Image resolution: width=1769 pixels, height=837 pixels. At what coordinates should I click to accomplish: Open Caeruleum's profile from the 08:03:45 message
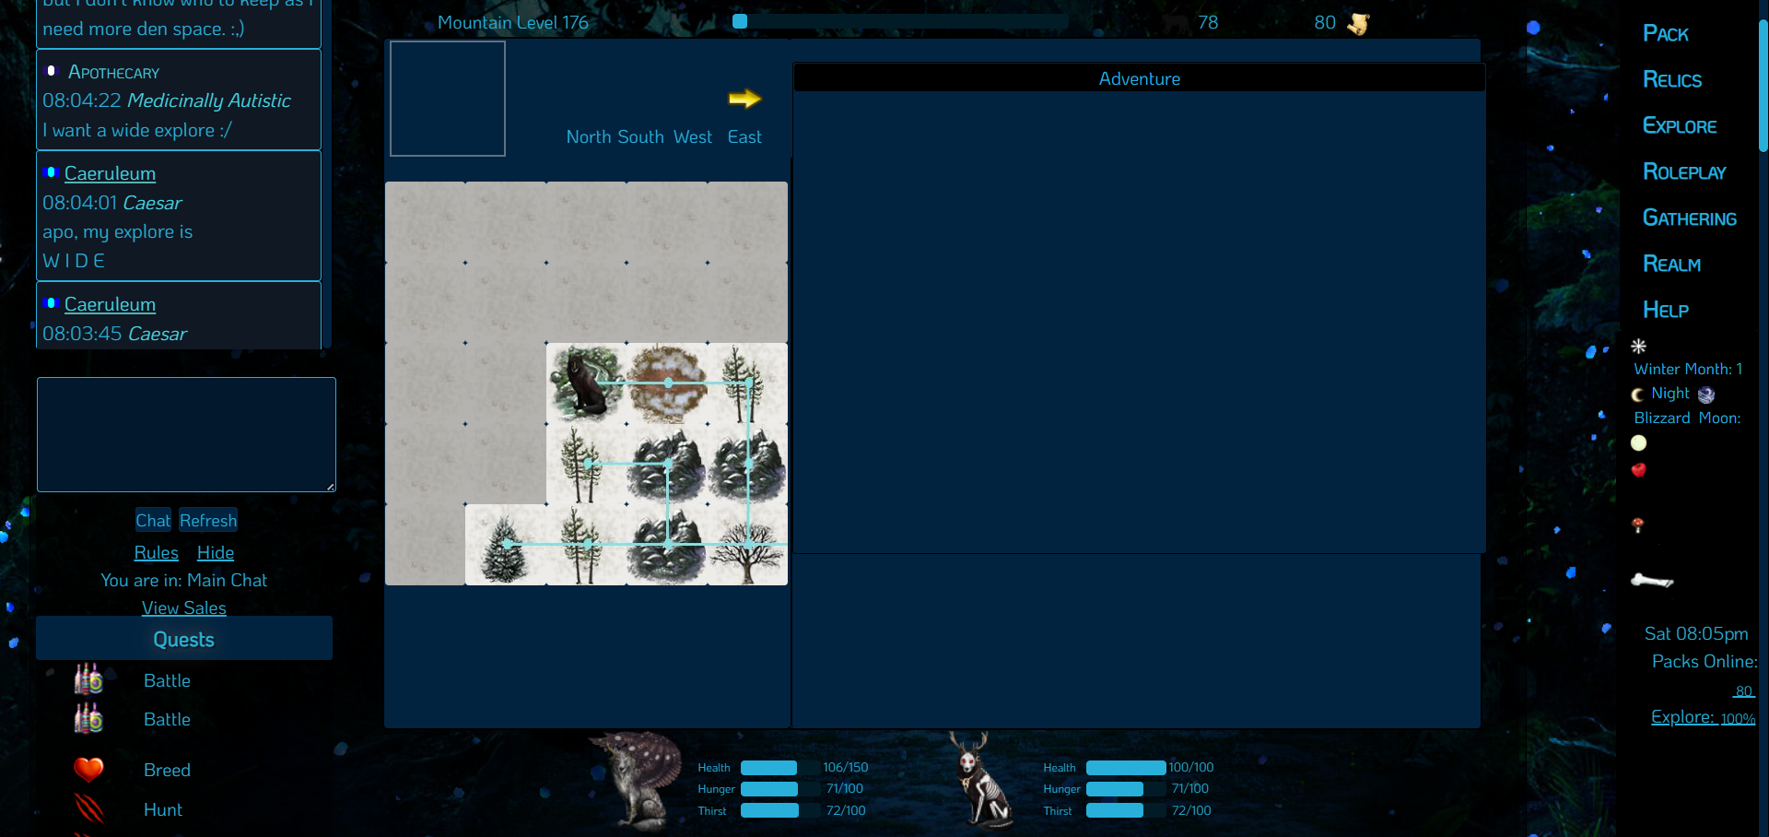tap(110, 304)
